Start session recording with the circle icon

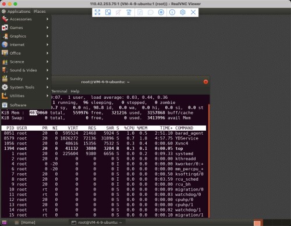(x=161, y=12)
